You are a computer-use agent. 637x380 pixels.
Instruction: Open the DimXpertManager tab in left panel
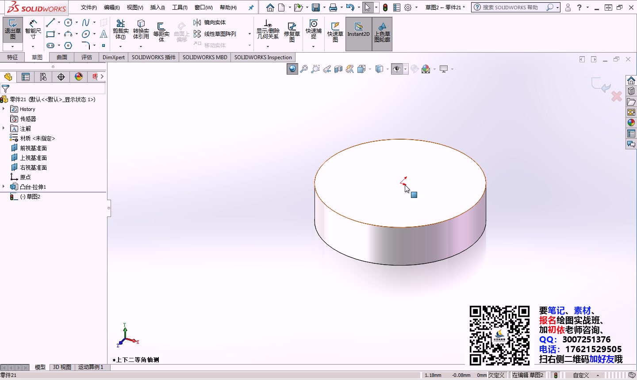[x=61, y=77]
